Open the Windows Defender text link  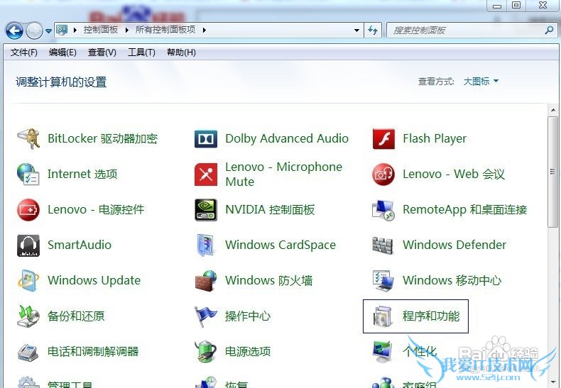[454, 245]
